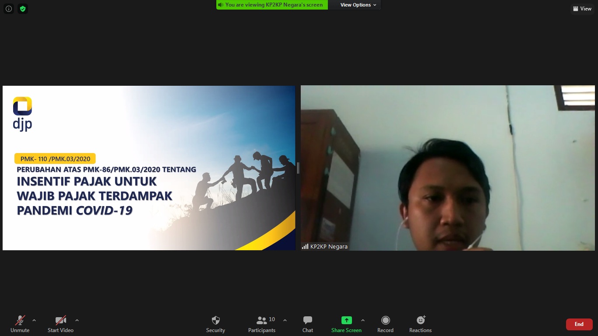Open the Reactions emoji menu
The height and width of the screenshot is (336, 598).
click(420, 324)
